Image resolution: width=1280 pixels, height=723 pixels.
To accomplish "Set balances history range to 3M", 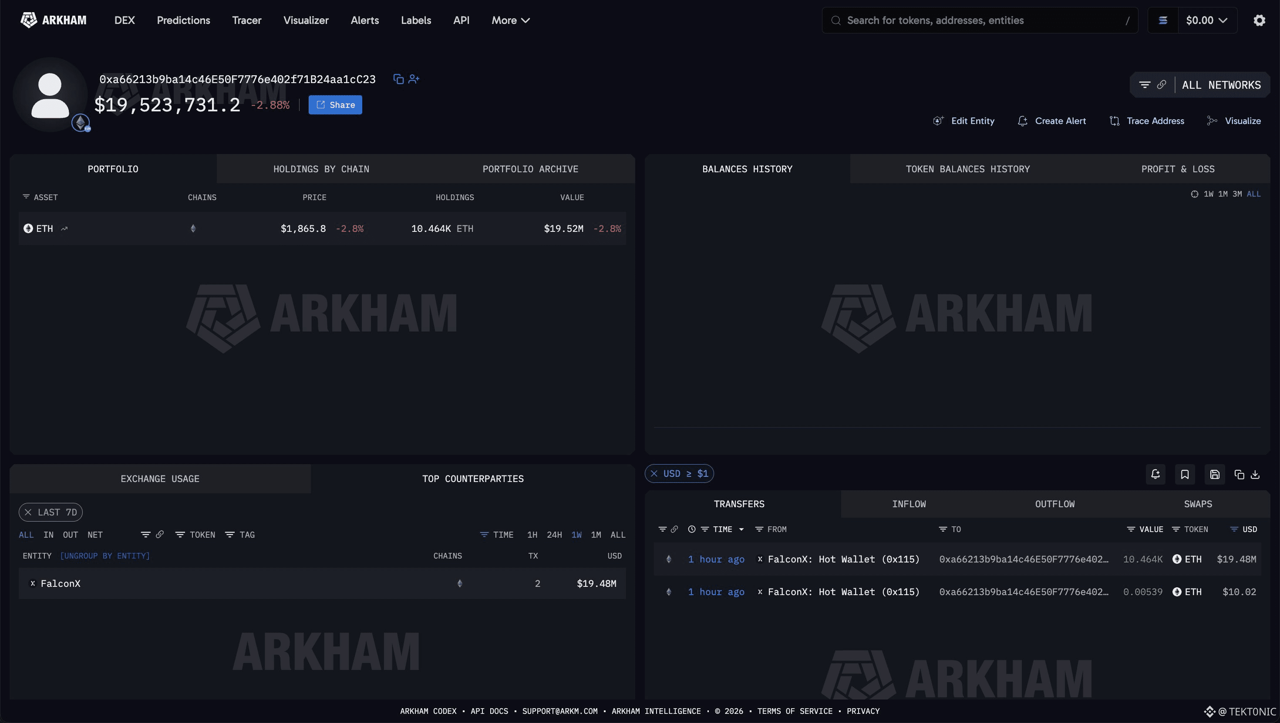I will (x=1237, y=194).
